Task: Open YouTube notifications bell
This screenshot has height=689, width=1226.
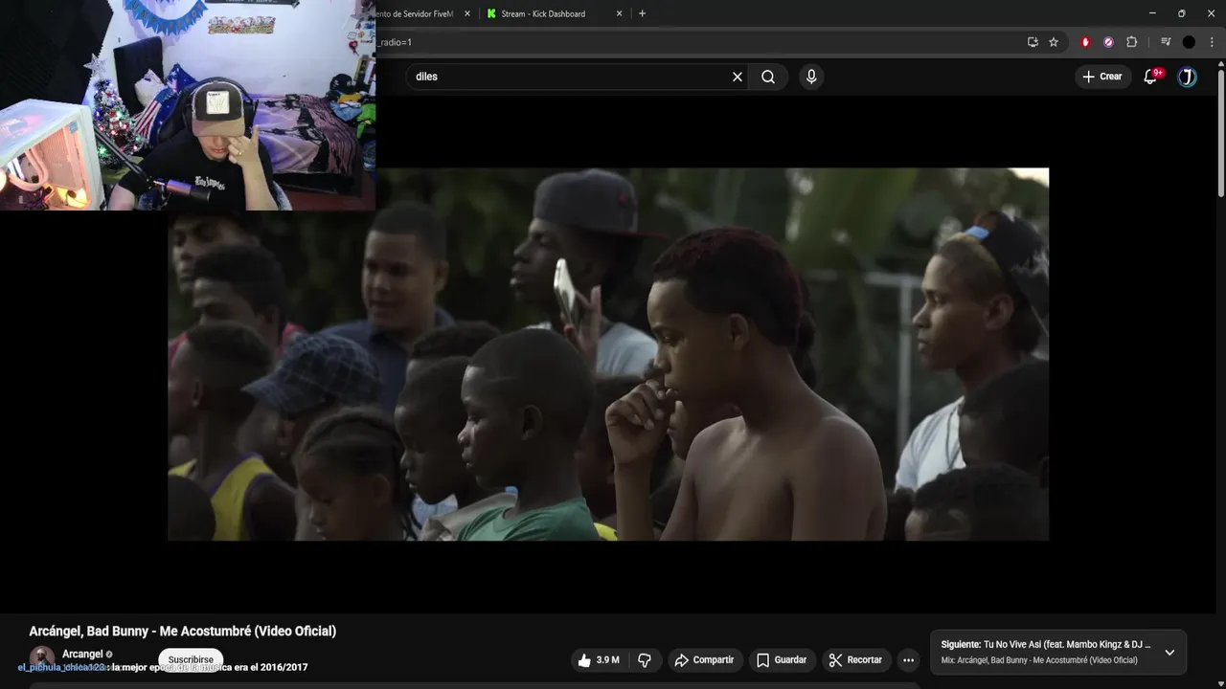Action: 1150,77
